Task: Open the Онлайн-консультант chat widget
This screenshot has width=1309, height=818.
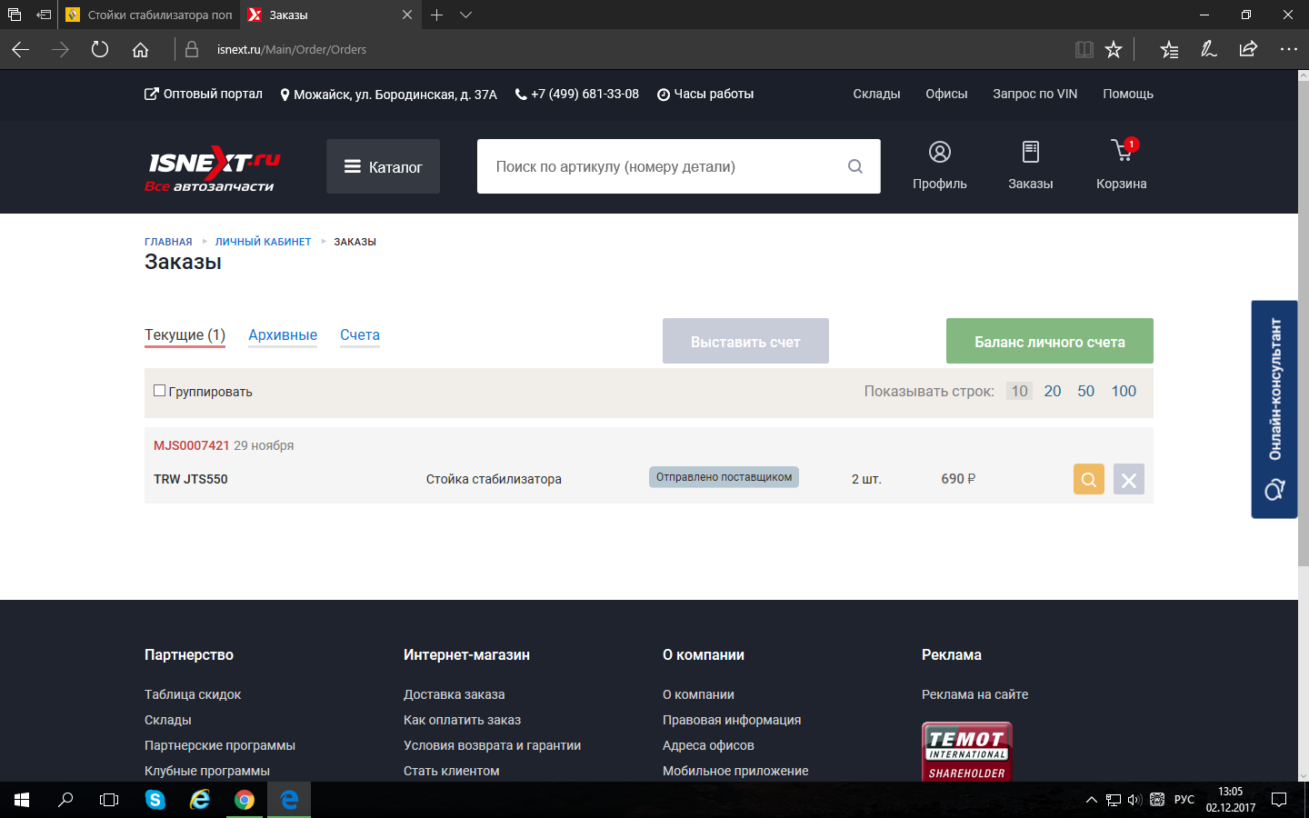Action: (1274, 409)
